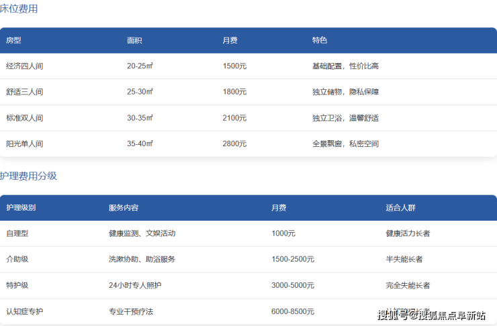Image resolution: width=497 pixels, height=326 pixels.
Task: Click the 认知症专护 row label
Action: coord(25,311)
